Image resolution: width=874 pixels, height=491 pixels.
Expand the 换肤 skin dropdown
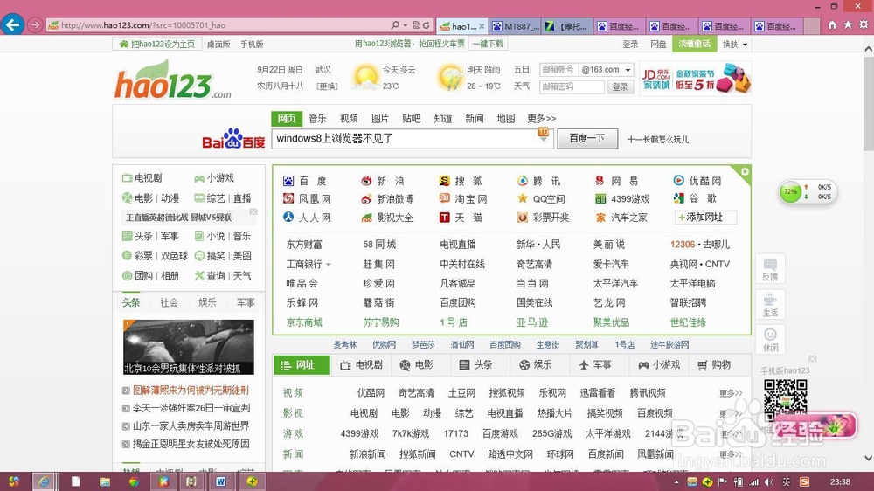745,45
